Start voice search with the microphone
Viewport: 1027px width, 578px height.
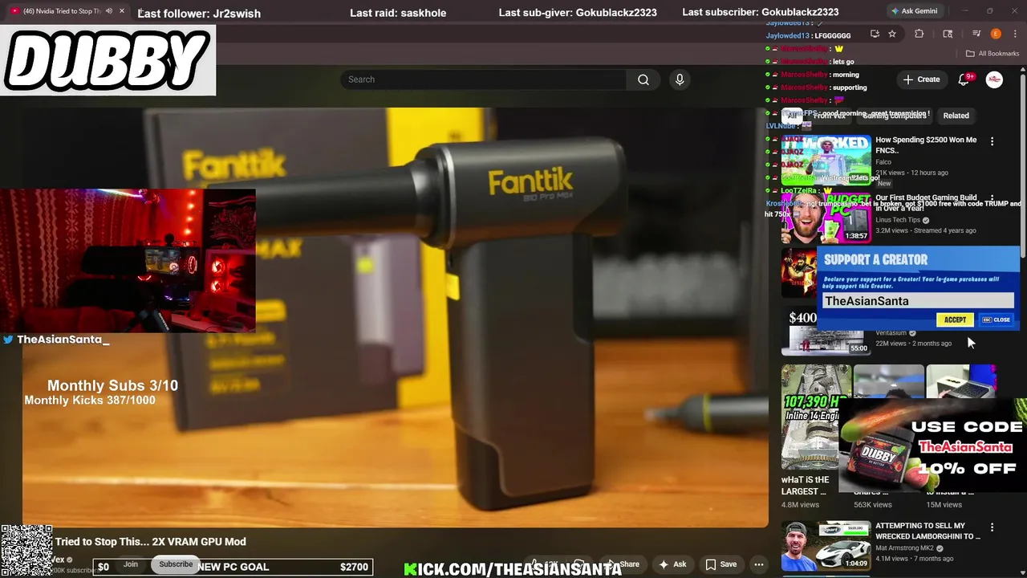680,79
